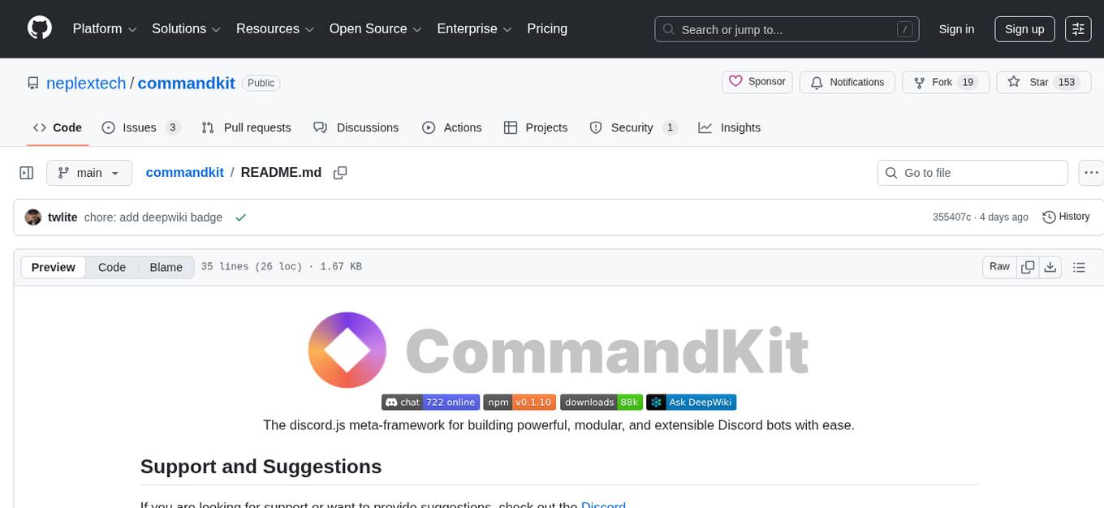The image size is (1104, 508).
Task: Copy the raw file contents
Action: pos(1028,266)
